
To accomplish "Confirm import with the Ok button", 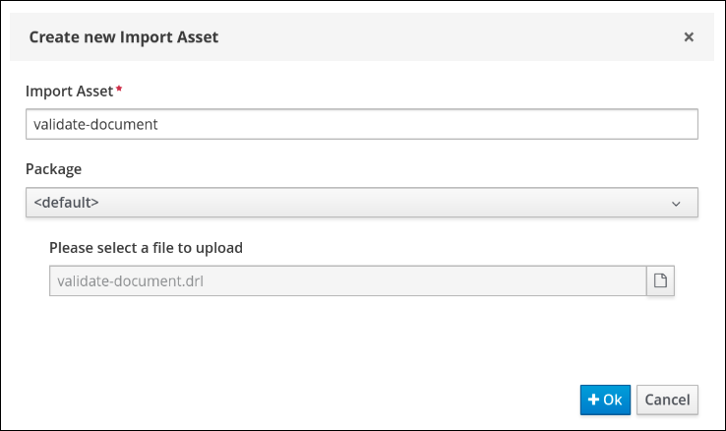I will 605,400.
